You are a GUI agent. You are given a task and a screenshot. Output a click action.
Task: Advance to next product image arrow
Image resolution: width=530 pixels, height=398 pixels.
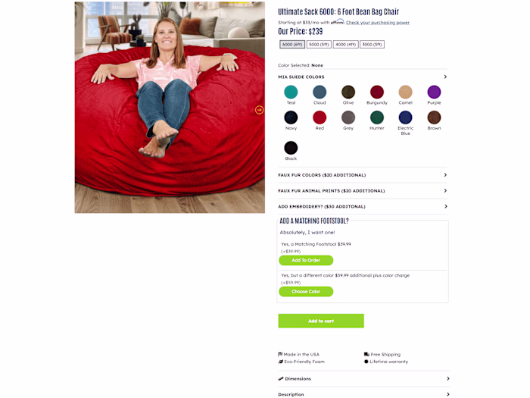[259, 110]
